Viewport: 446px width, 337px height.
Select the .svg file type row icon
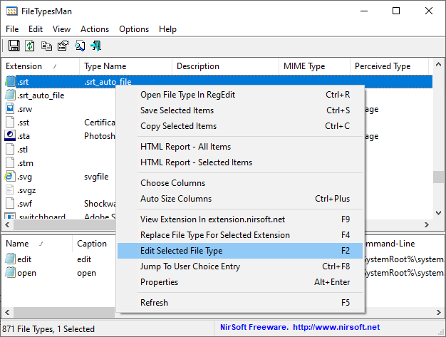[x=10, y=176]
